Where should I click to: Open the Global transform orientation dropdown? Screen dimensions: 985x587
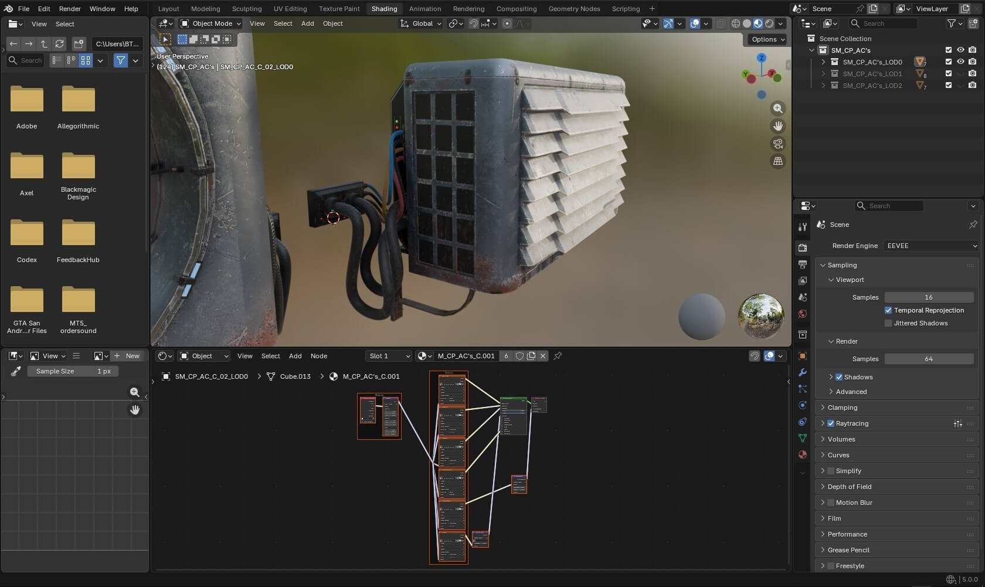[420, 23]
